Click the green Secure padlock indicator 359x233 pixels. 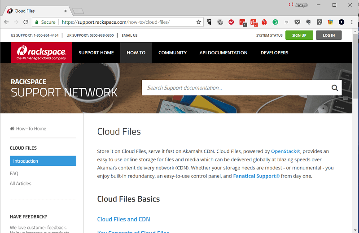coord(45,22)
